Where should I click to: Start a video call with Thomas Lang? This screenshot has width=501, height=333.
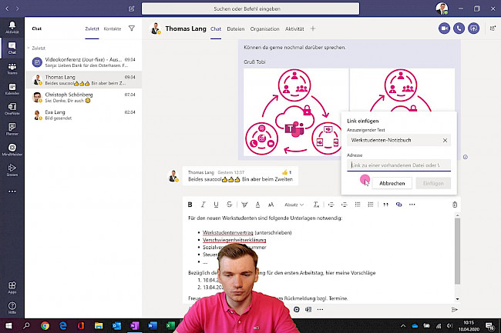[444, 28]
